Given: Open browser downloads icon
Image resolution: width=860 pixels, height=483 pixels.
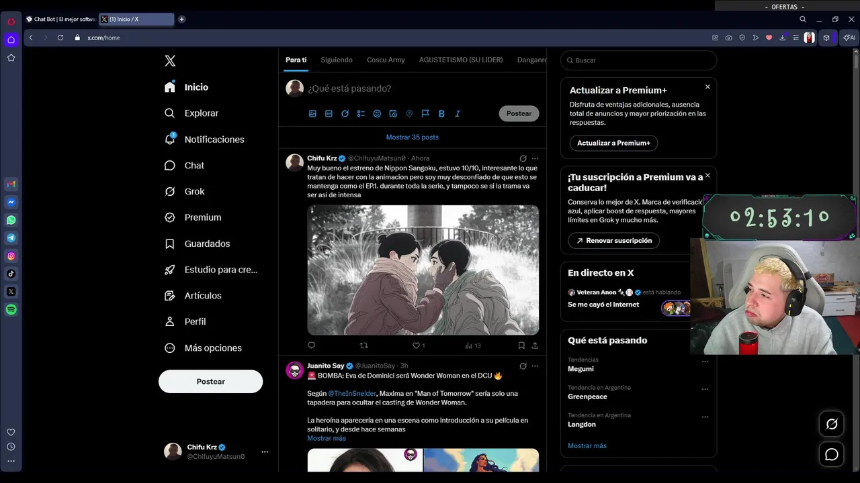Looking at the screenshot, I should coord(782,38).
